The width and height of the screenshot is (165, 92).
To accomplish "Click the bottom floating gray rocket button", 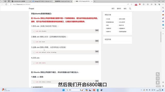I will (x=158, y=83).
